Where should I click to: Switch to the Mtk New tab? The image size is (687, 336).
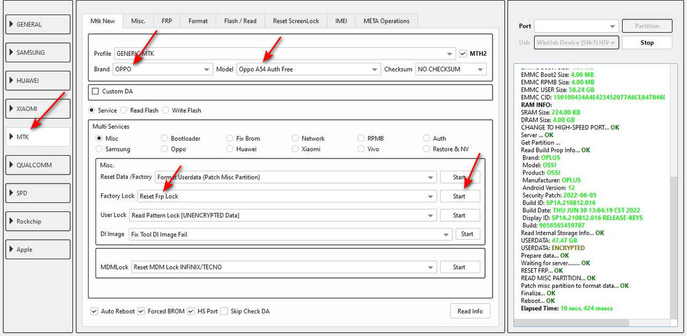[x=103, y=21]
